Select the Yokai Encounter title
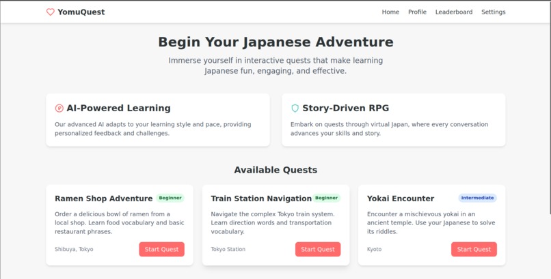 (x=400, y=199)
